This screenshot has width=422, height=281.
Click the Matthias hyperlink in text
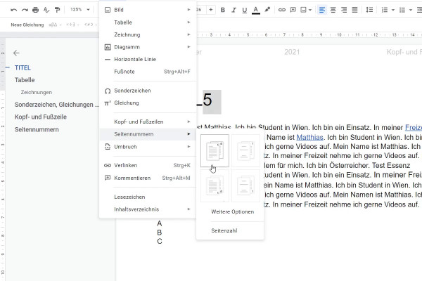309,138
